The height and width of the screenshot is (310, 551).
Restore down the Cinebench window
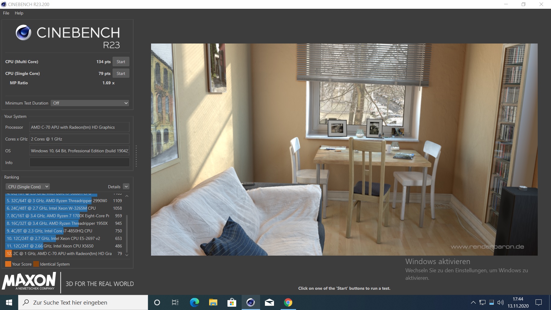(x=524, y=4)
